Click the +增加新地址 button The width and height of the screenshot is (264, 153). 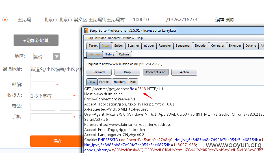[36, 40]
